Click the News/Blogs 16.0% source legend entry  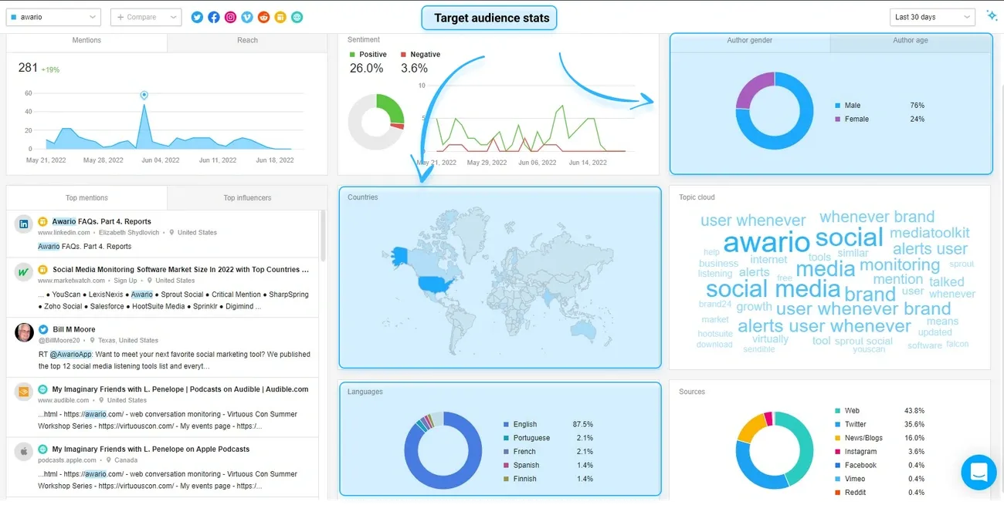point(880,438)
